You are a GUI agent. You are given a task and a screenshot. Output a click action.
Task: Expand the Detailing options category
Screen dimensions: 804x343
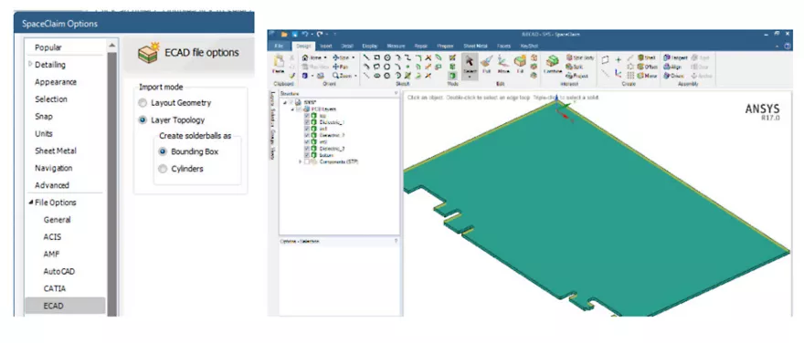(30, 65)
